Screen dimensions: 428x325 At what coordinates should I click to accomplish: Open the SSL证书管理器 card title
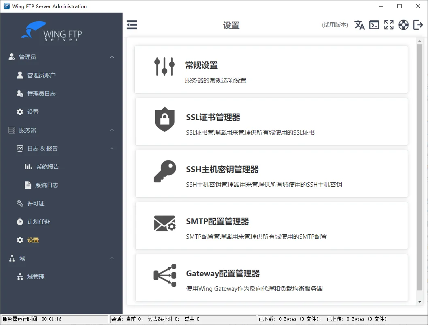point(213,117)
